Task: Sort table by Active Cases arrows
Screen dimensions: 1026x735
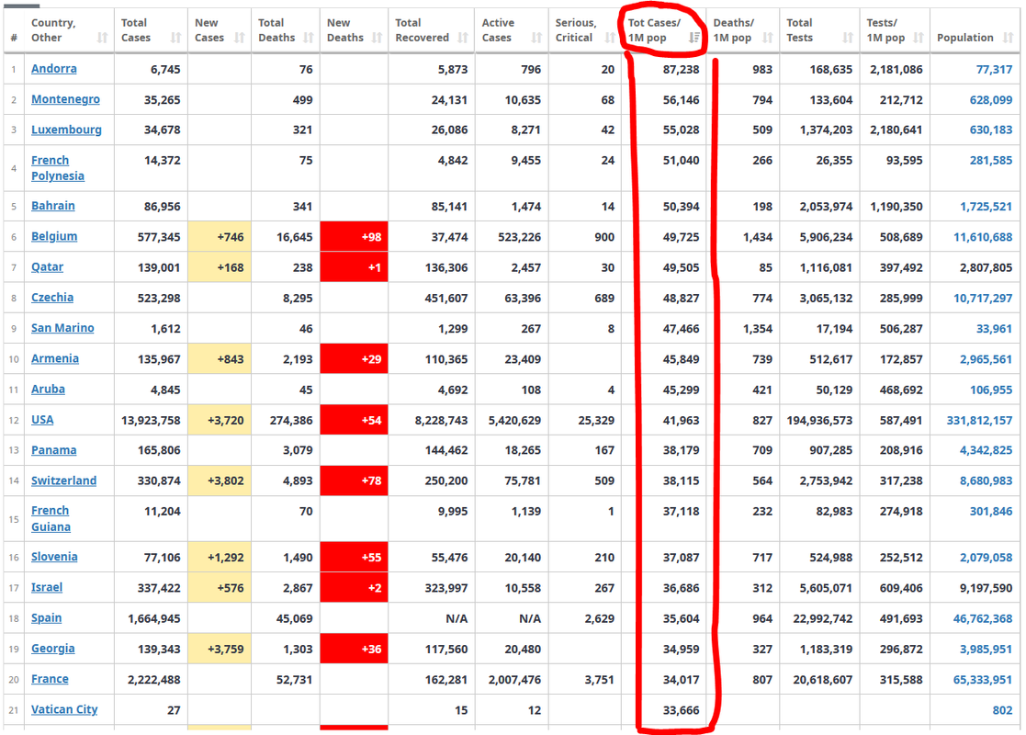Action: [x=536, y=38]
